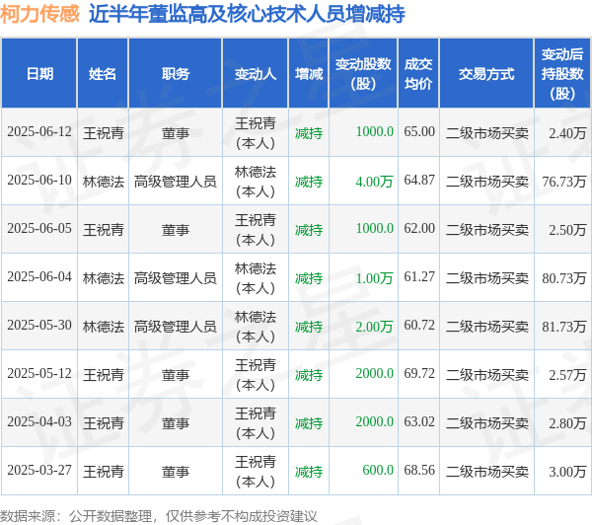The height and width of the screenshot is (525, 592).
Task: Select the date cell 2025-06-05
Action: pyautogui.click(x=39, y=229)
